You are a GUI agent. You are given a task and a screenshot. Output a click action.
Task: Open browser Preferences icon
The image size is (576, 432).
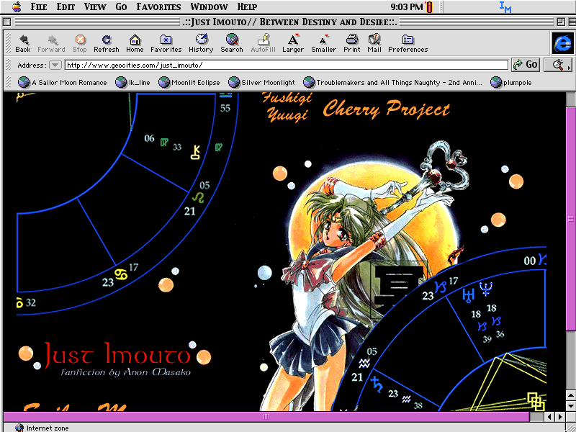pos(408,43)
